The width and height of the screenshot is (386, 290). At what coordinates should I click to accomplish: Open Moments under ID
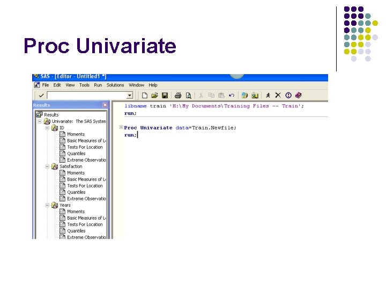click(72, 134)
